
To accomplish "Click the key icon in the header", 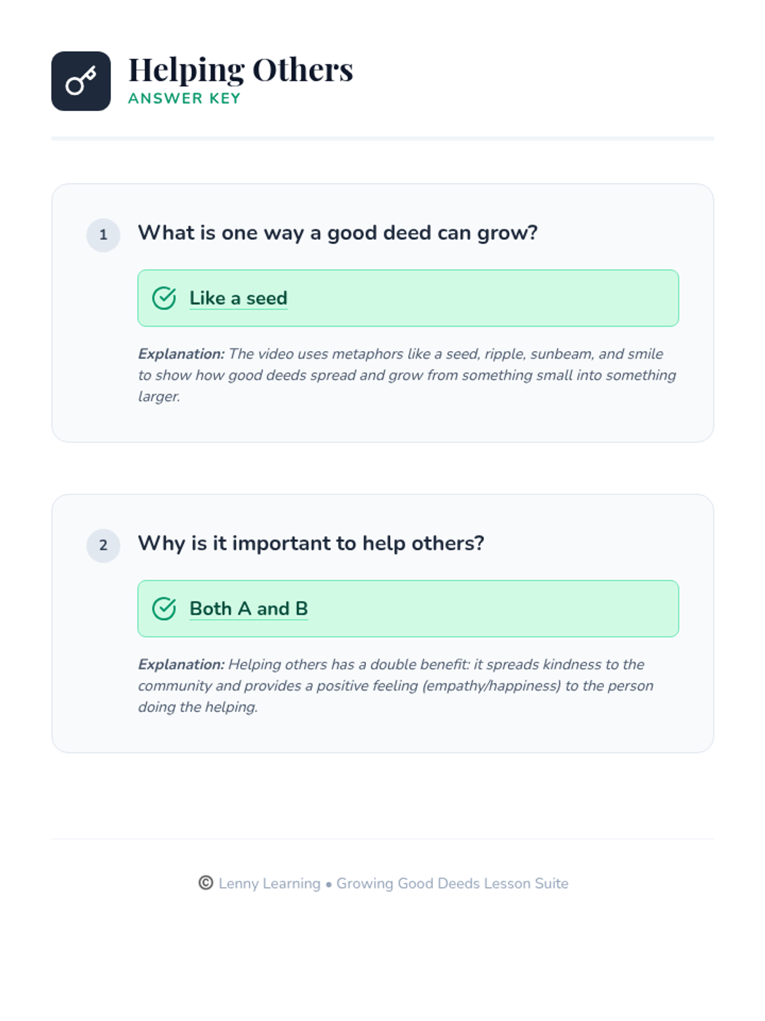I will click(x=81, y=81).
